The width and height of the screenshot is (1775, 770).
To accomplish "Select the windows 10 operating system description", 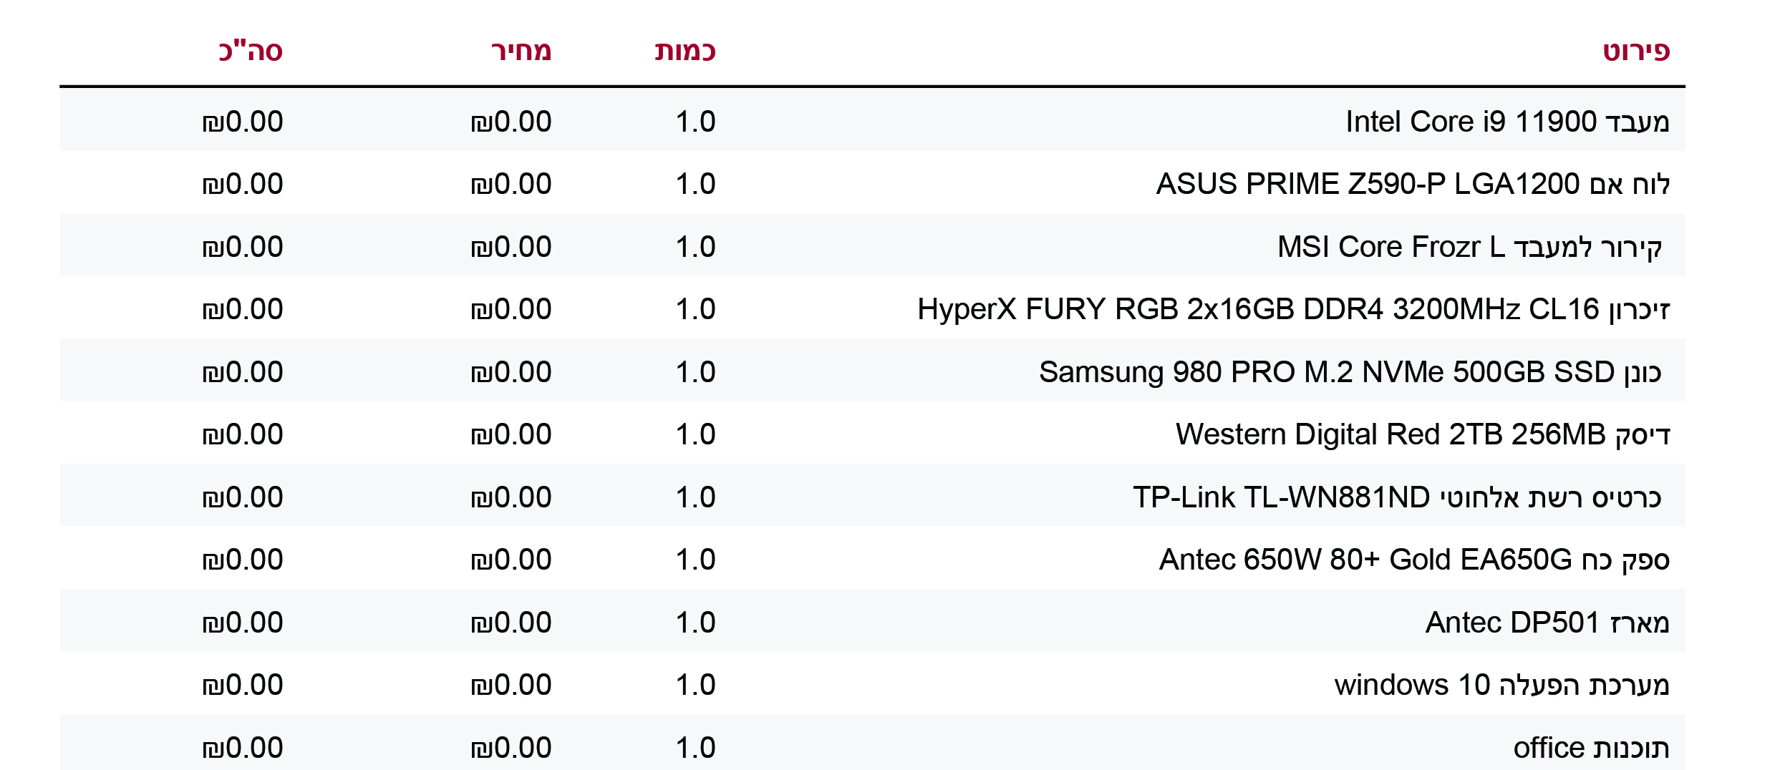I will 1501,685.
